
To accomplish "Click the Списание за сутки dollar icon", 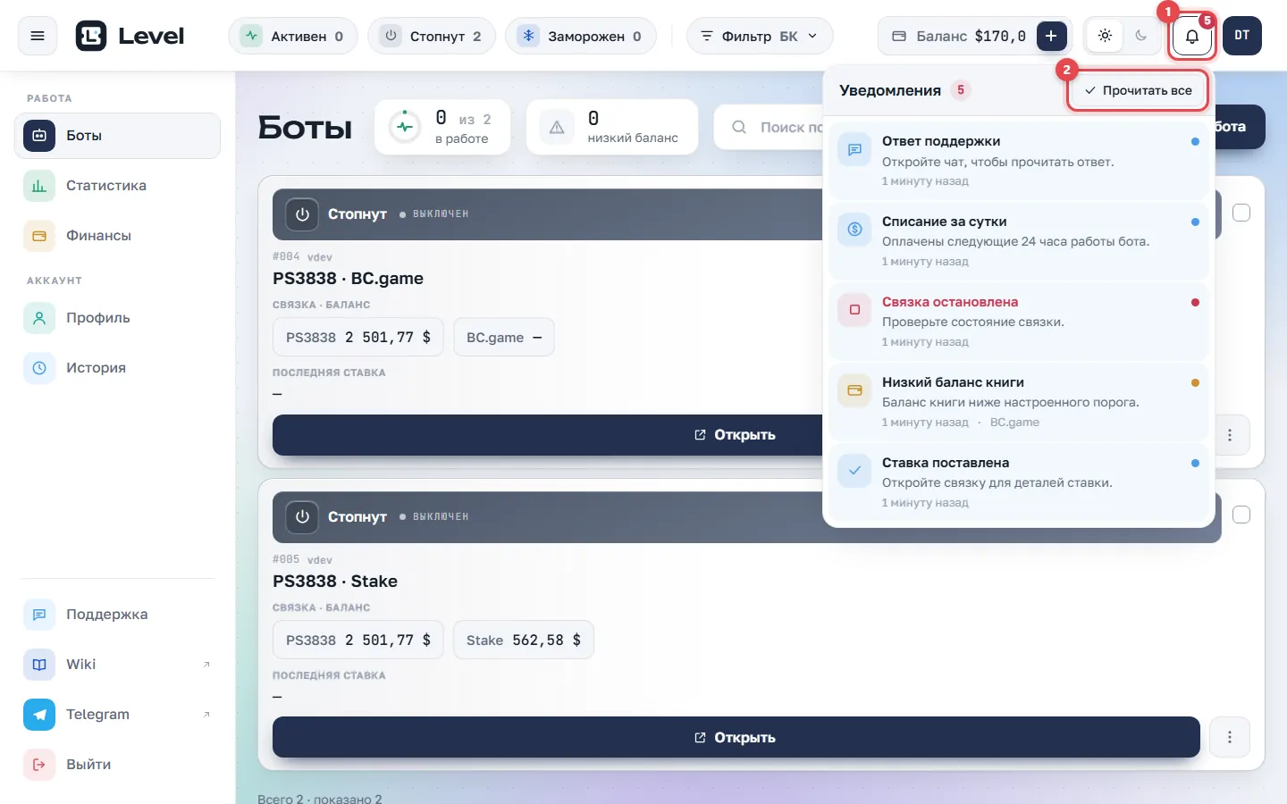I will 854,230.
